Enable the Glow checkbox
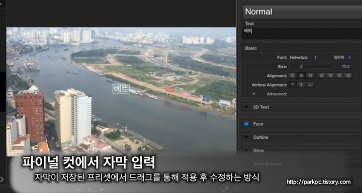362x193 pixels. tap(246, 150)
